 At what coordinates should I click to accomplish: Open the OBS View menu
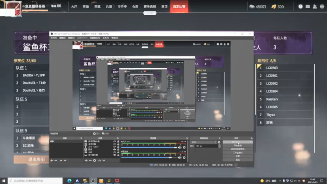coord(71,38)
